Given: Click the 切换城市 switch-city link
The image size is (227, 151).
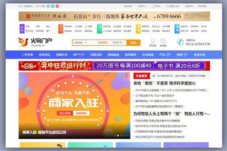Looking at the screenshot, I should [x=28, y=6].
